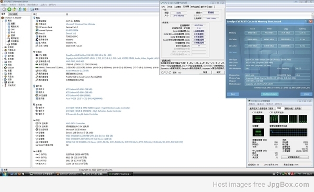Click the Memory Read value field in benchmark

[253, 33]
